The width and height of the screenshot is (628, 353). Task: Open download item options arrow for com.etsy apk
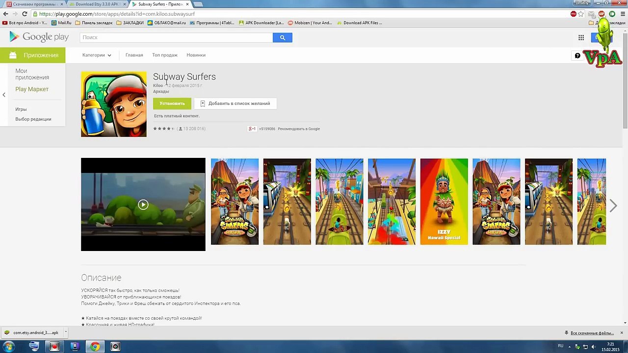(x=65, y=332)
